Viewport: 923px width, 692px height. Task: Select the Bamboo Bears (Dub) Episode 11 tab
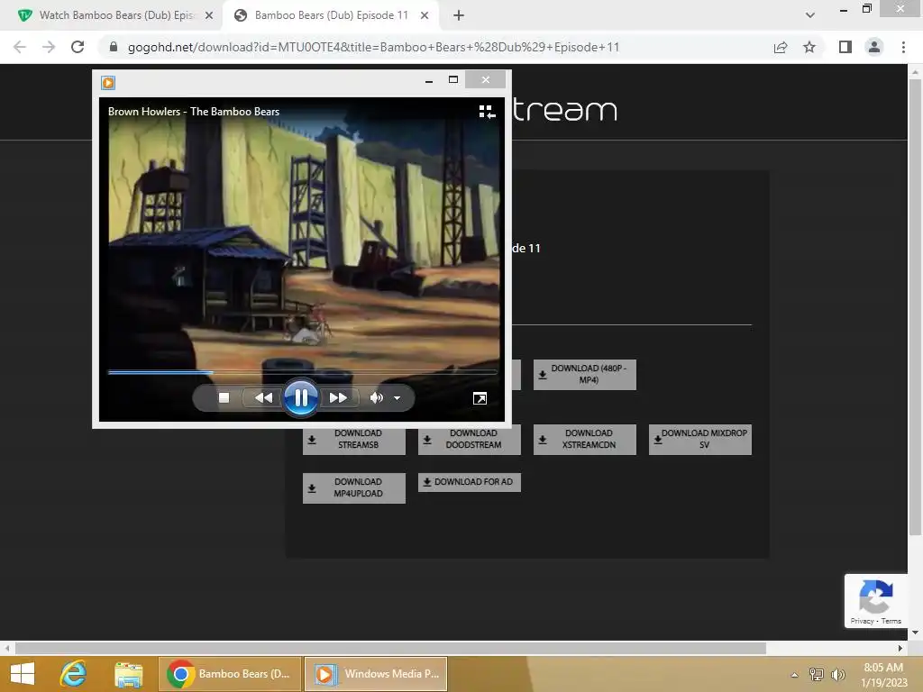[x=331, y=15]
